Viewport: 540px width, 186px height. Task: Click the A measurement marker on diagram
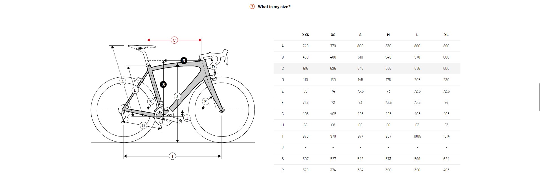click(122, 82)
